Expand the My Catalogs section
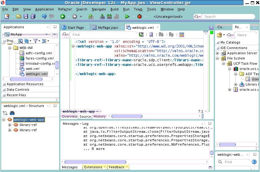The image size is (260, 172). click(x=218, y=43)
